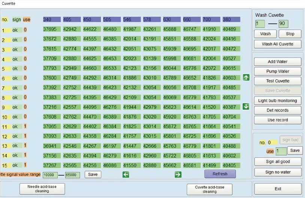Screen dimensions: 305x198
Task: Start Wash All Cuvette
Action: [278, 44]
